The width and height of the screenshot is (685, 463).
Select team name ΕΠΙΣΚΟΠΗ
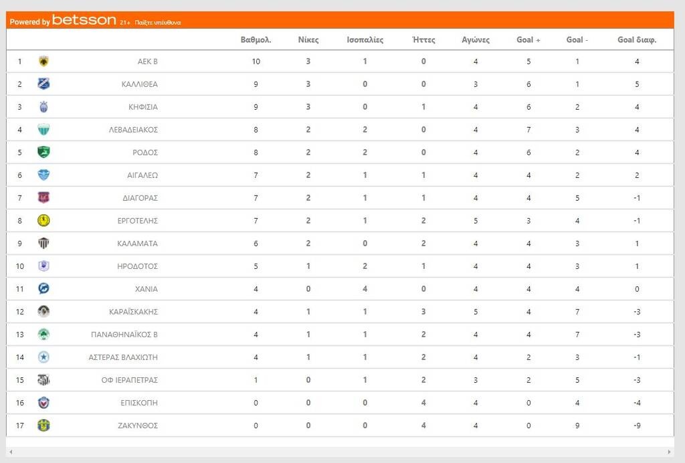click(139, 402)
